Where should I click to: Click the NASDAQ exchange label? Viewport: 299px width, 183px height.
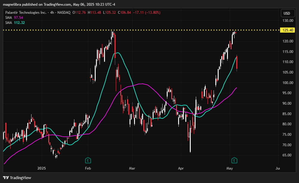(x=64, y=13)
